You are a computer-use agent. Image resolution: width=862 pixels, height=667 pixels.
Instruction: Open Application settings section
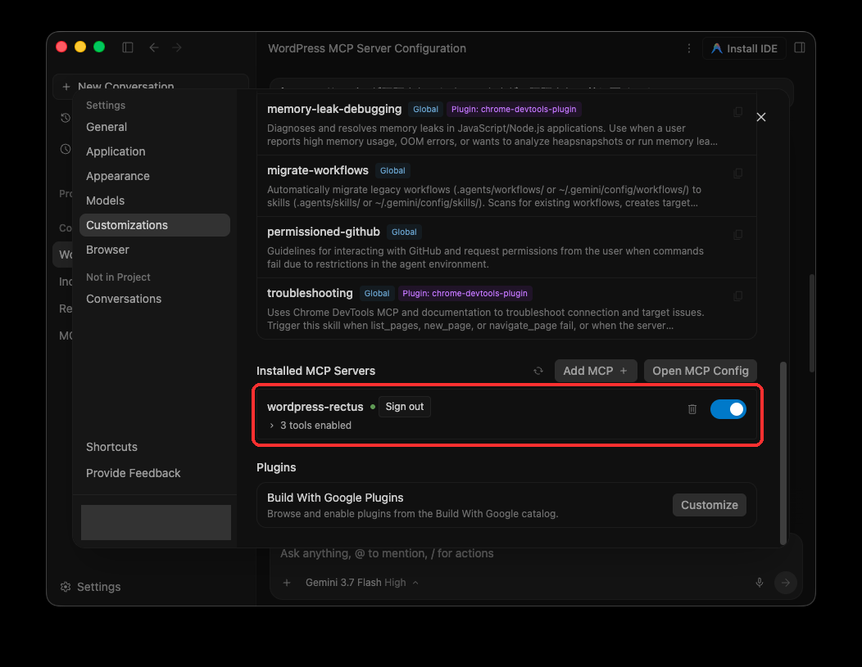(x=155, y=151)
